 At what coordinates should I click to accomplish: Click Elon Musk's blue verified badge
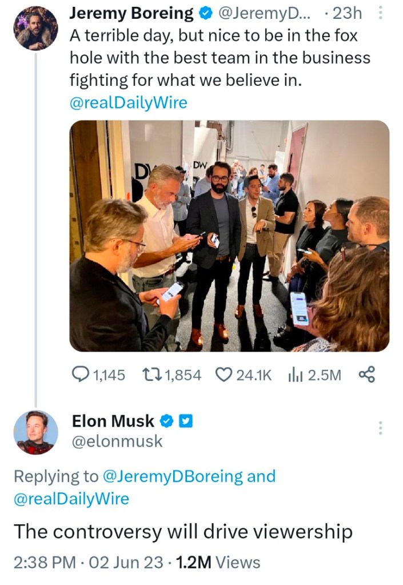point(166,421)
